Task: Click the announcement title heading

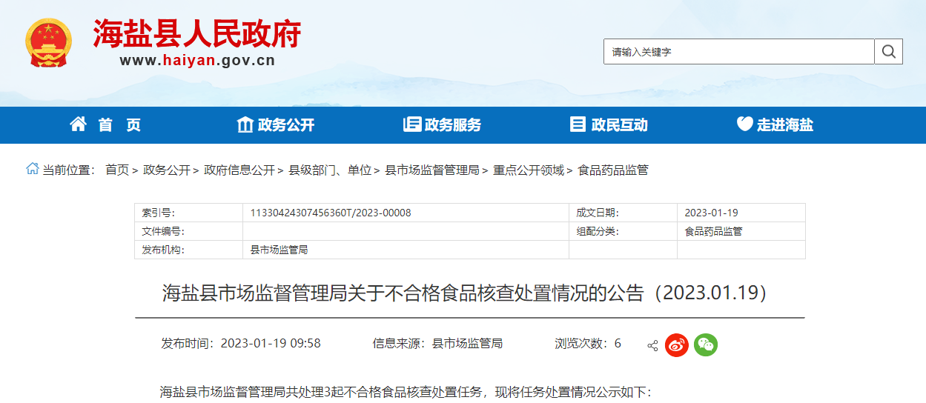Action: 469,293
